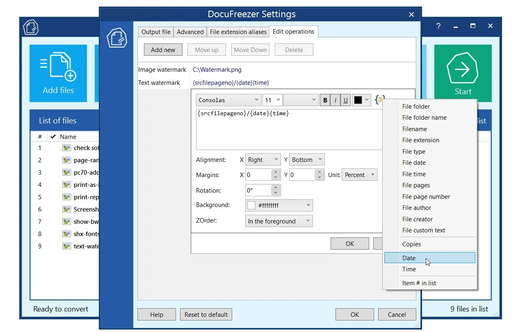This screenshot has width=525, height=332.
Task: Open the Consolas font dropdown
Action: coord(228,100)
